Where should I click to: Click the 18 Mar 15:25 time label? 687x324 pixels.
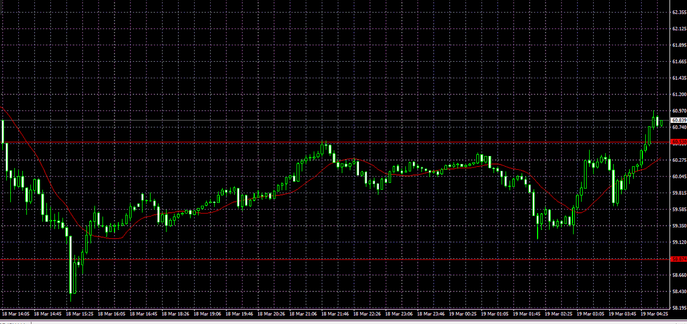coord(80,314)
